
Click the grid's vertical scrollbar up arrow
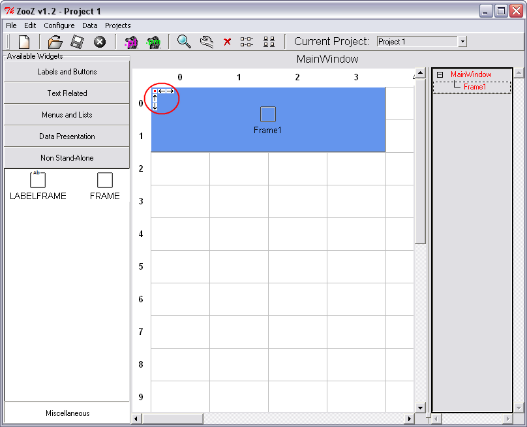point(420,72)
